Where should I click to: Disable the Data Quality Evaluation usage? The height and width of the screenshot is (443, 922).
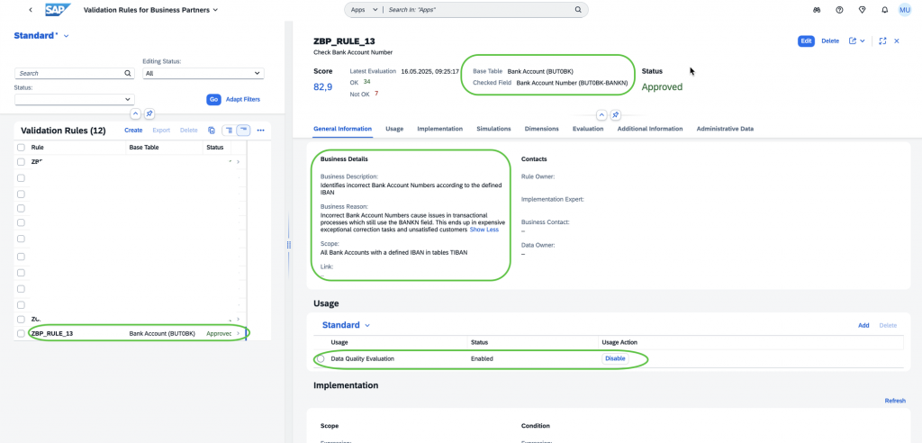pos(615,359)
